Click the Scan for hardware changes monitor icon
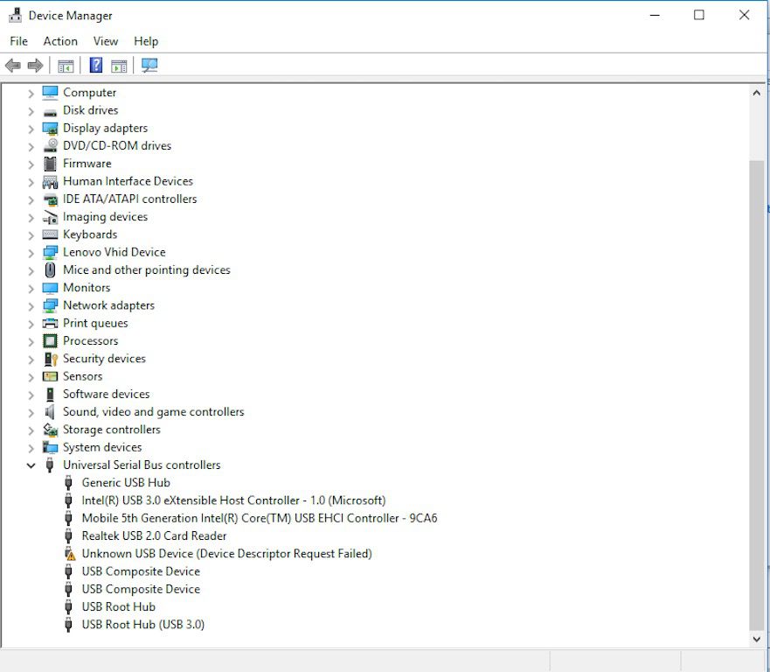The height and width of the screenshot is (672, 770). (149, 66)
